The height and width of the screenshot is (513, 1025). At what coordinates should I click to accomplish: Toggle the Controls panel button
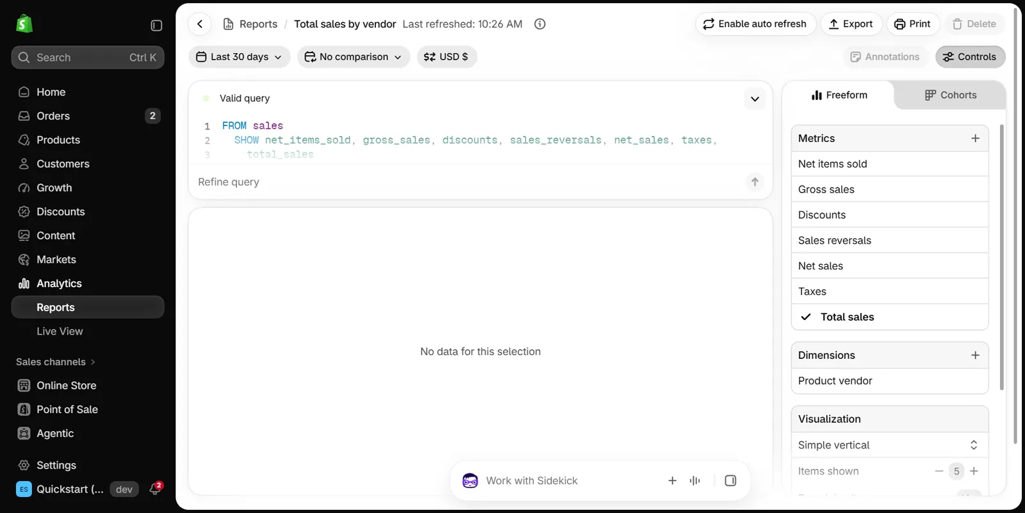[x=970, y=57]
